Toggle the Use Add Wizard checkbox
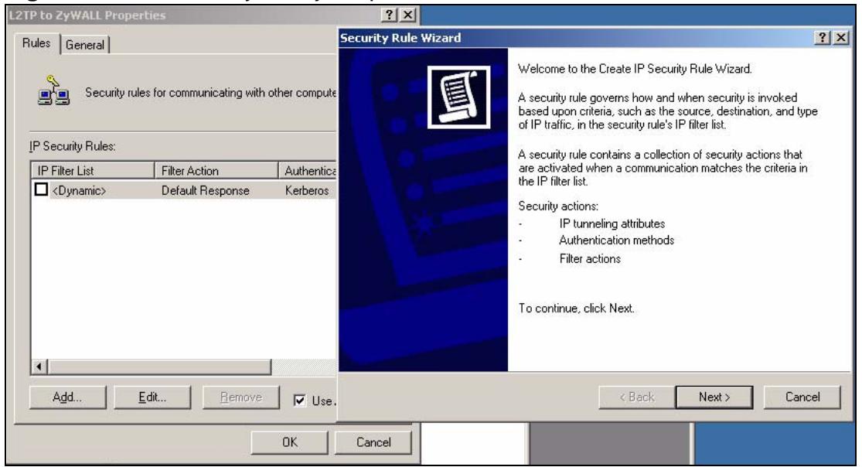862x467 pixels. click(300, 401)
